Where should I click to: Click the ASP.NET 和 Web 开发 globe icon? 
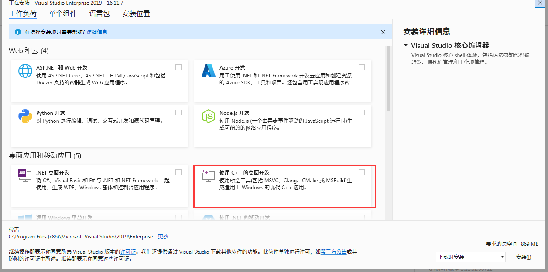(x=25, y=71)
